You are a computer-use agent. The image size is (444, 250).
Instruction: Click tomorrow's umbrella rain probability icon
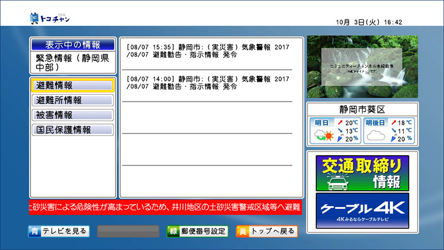[340, 139]
